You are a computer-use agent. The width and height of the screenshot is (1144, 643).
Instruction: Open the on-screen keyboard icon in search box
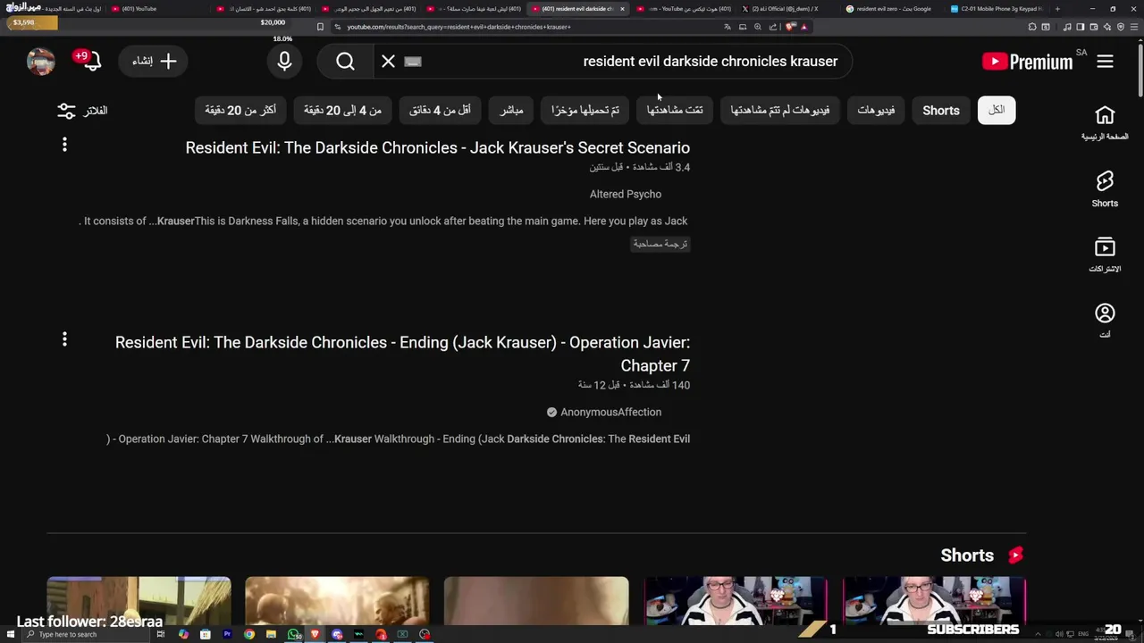412,62
